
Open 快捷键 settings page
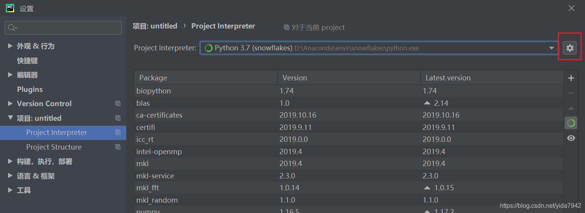(x=27, y=60)
